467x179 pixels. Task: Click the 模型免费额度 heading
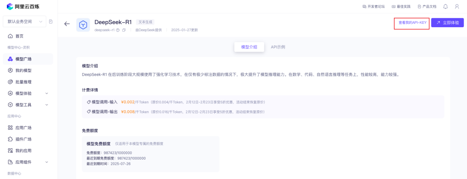99,144
